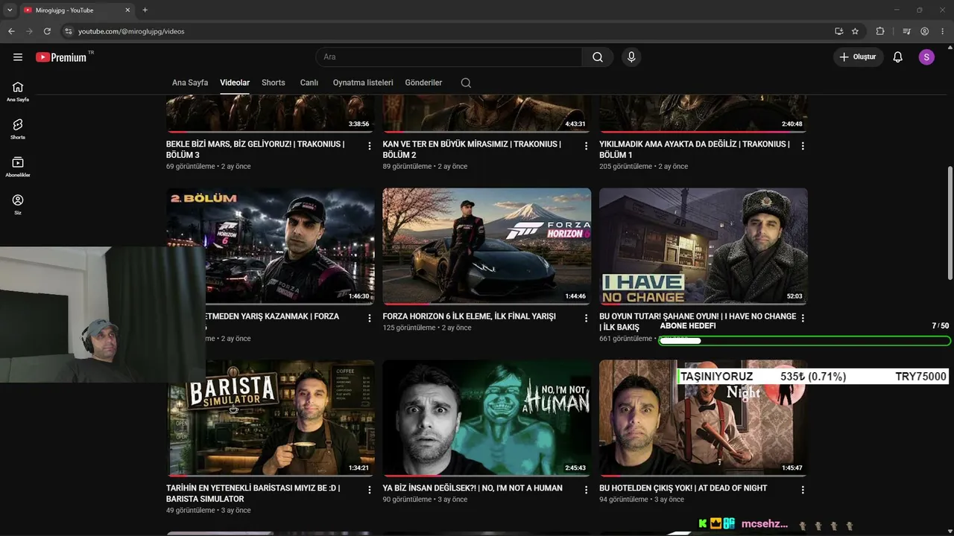Open title 'TARİHİN EN YETENEKLİ BARİSTASI MIYIZ BE'
This screenshot has height=536, width=954.
(x=253, y=494)
